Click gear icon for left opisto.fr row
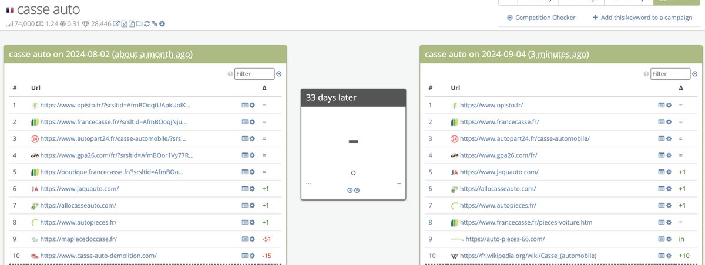 coord(252,105)
